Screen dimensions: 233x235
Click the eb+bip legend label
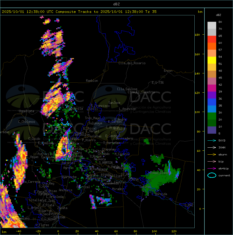pos(223,169)
